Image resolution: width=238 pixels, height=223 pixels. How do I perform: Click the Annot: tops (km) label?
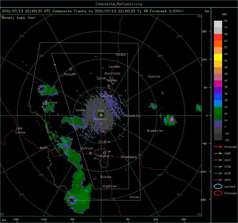tap(19, 18)
